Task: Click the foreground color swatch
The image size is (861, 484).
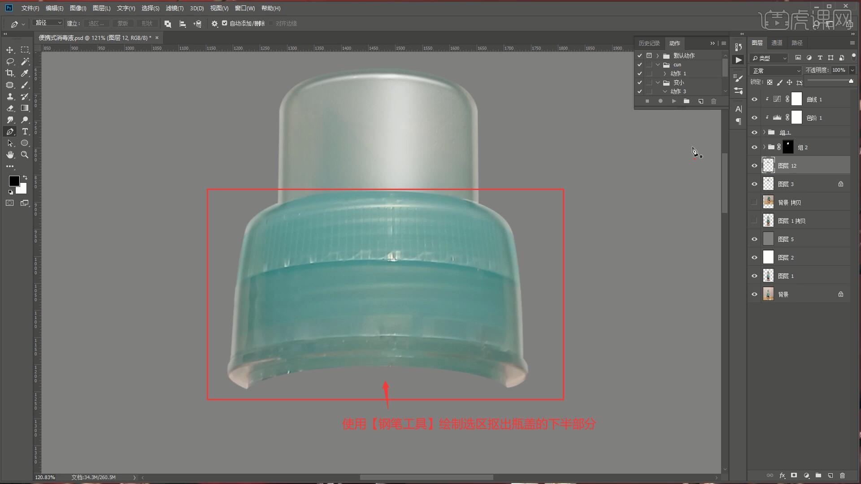Action: 13,181
